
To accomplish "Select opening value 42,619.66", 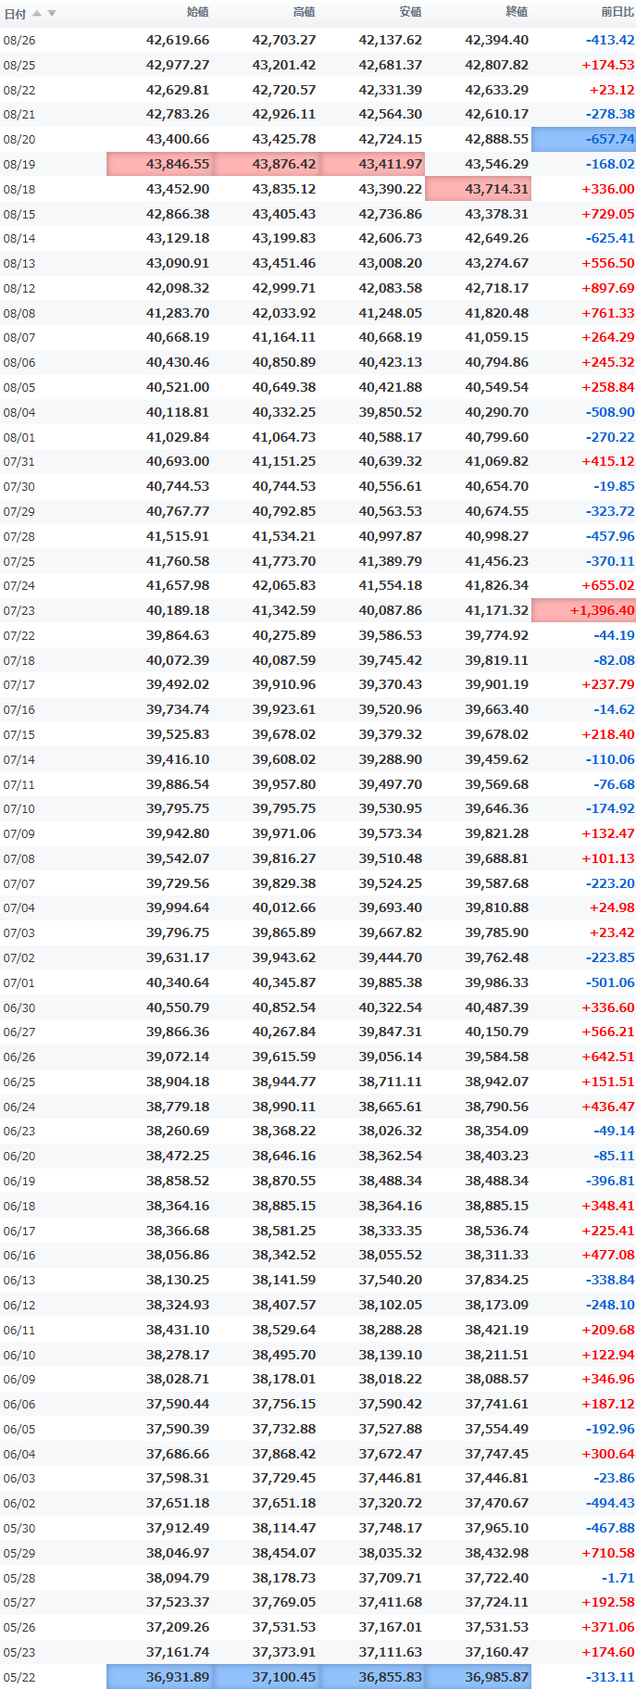I will pyautogui.click(x=178, y=41).
